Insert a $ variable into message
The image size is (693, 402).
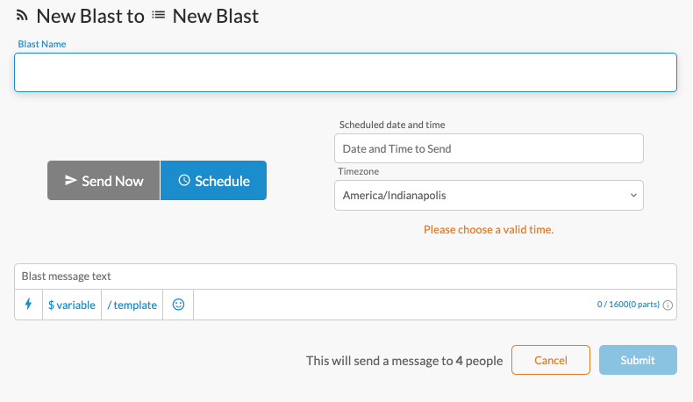(72, 305)
